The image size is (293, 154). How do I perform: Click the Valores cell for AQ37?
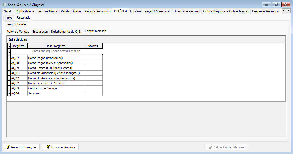93,58
